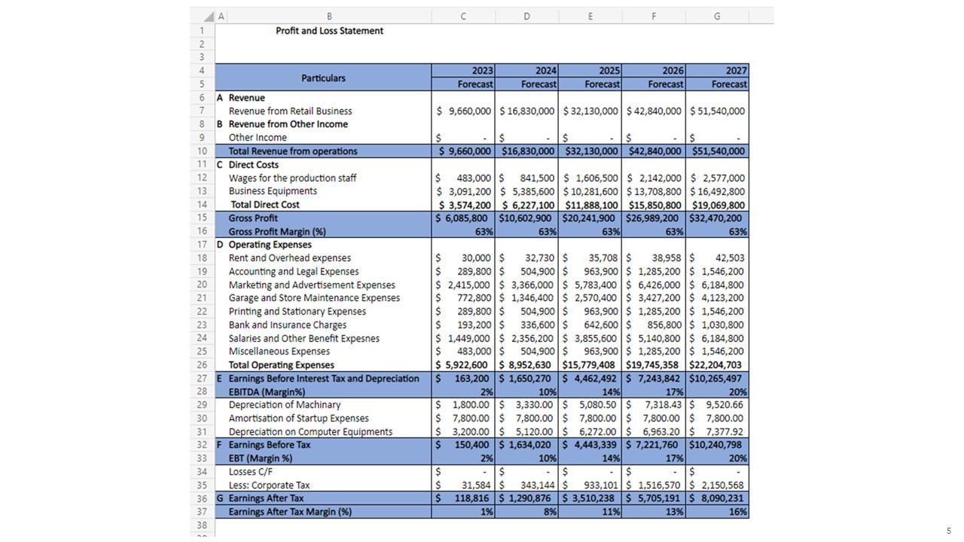Select the Depreciation of Machinary 2024 value
The width and height of the screenshot is (964, 542).
point(526,405)
